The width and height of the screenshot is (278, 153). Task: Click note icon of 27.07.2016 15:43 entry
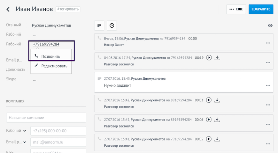tap(100, 78)
